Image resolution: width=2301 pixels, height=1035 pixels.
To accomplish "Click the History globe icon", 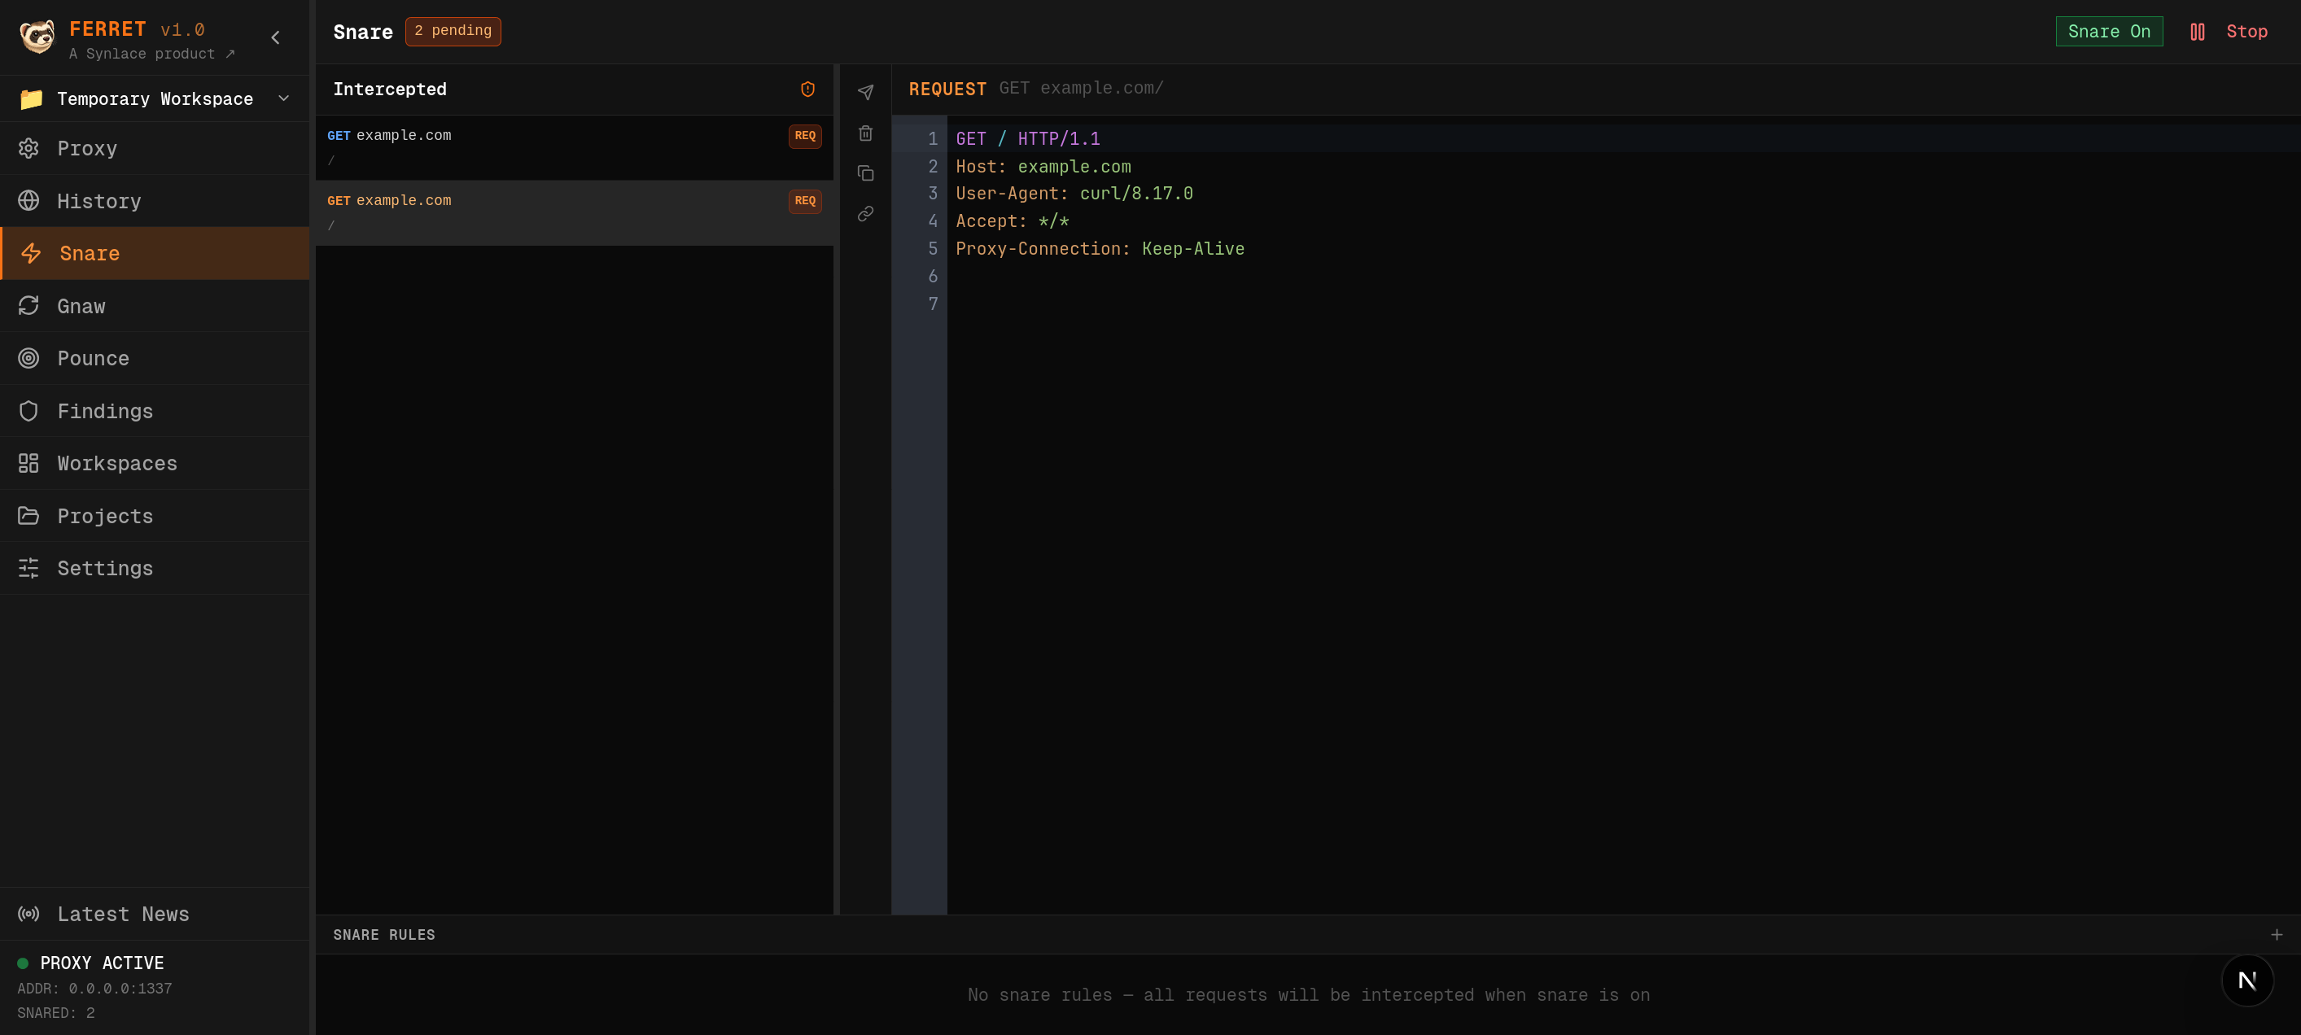I will coord(28,201).
